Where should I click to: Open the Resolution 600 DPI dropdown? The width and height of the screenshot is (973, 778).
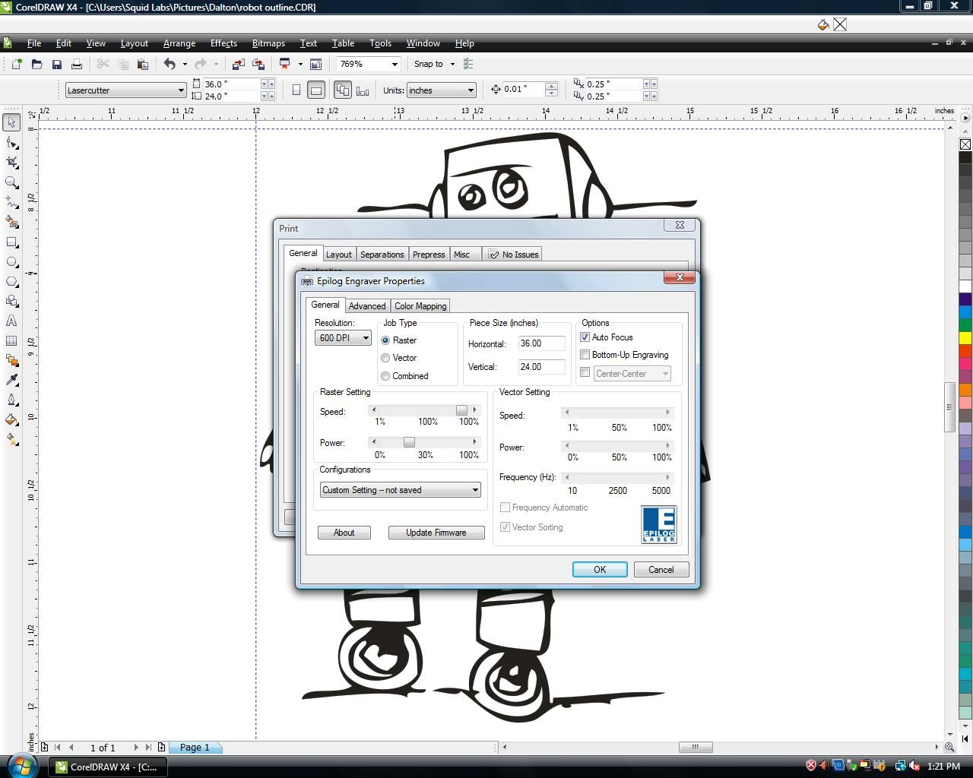point(343,338)
